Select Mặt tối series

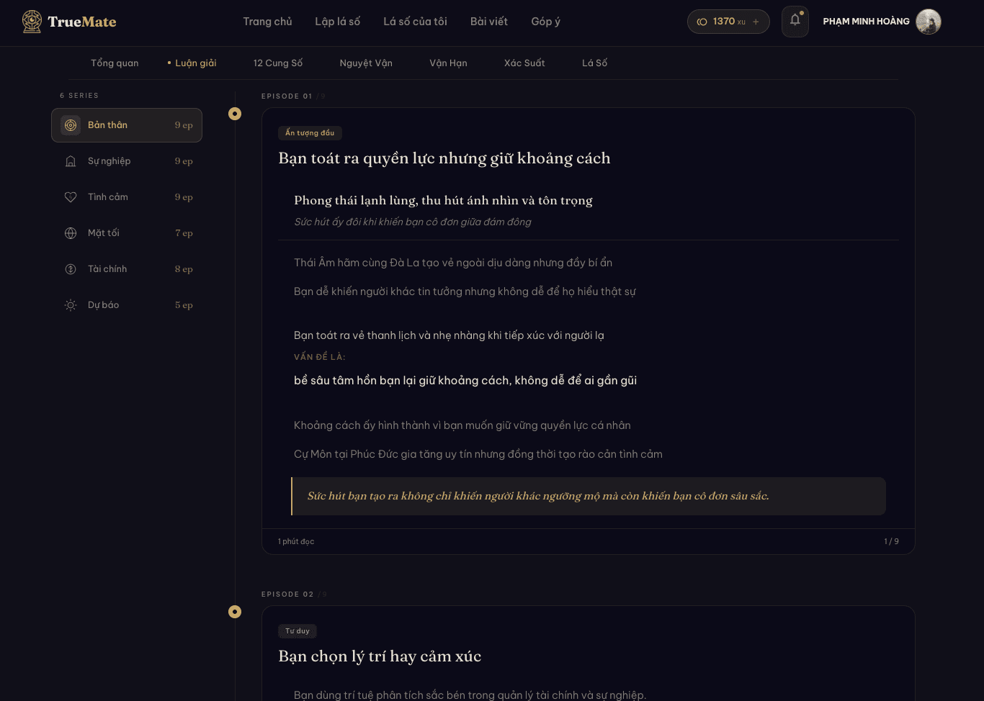click(127, 233)
